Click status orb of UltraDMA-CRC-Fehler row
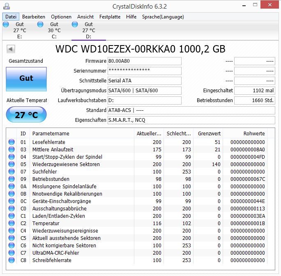 (x=12, y=253)
